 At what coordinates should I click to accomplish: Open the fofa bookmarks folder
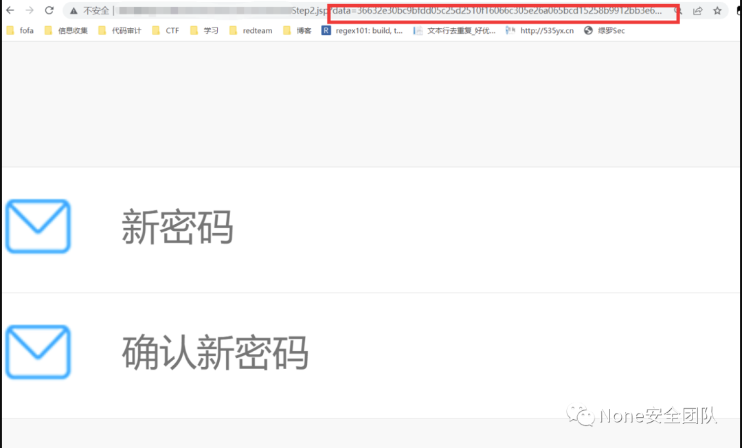21,30
